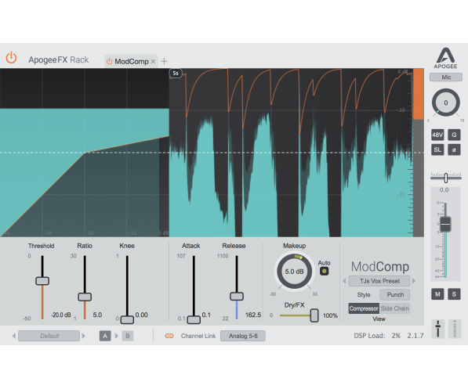Click the 0.0 fader level value
The height and width of the screenshot is (389, 468).
coord(444,190)
